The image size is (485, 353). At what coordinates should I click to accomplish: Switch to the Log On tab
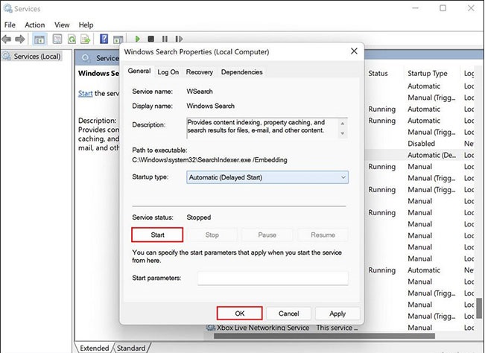168,71
